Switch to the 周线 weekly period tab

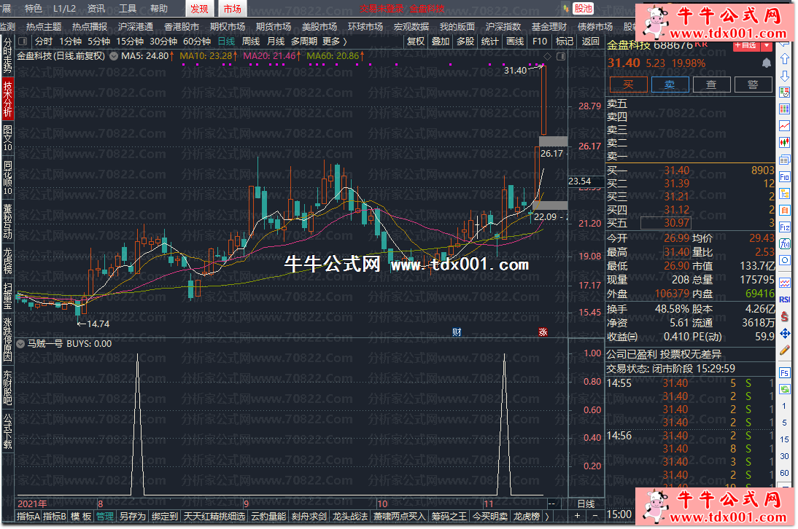(251, 42)
